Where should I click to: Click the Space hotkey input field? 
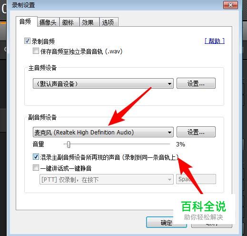tap(196, 179)
